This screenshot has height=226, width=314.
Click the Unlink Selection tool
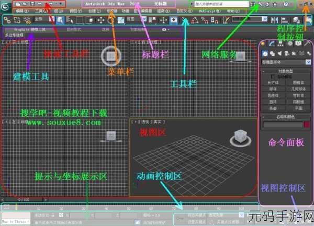17,20
